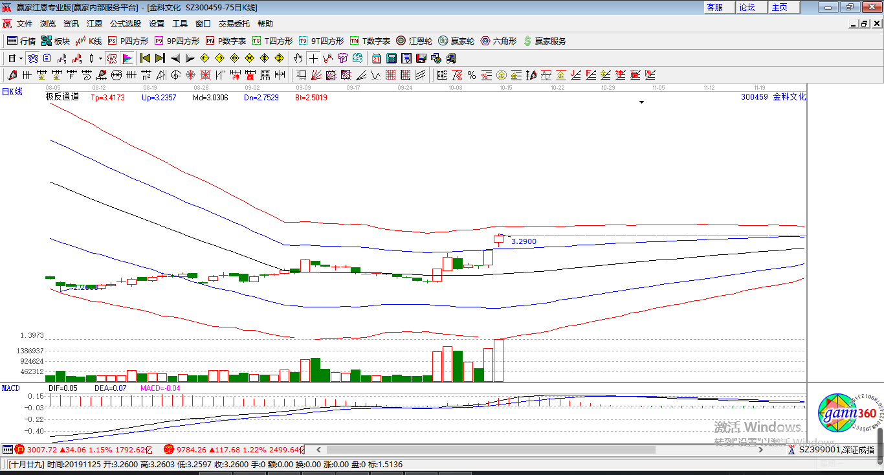Open the 六角形 hexagon tool
884x475 pixels.
point(498,41)
